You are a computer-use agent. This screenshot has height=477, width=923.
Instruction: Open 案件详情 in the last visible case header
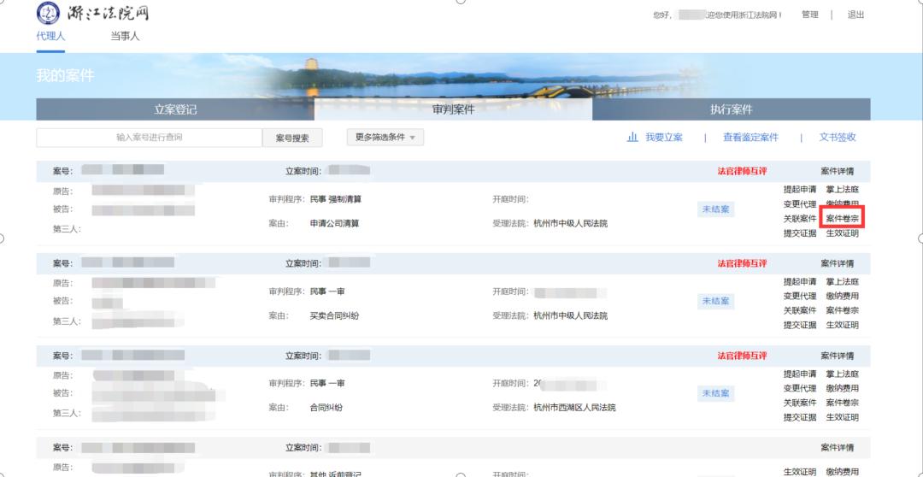[x=837, y=448]
